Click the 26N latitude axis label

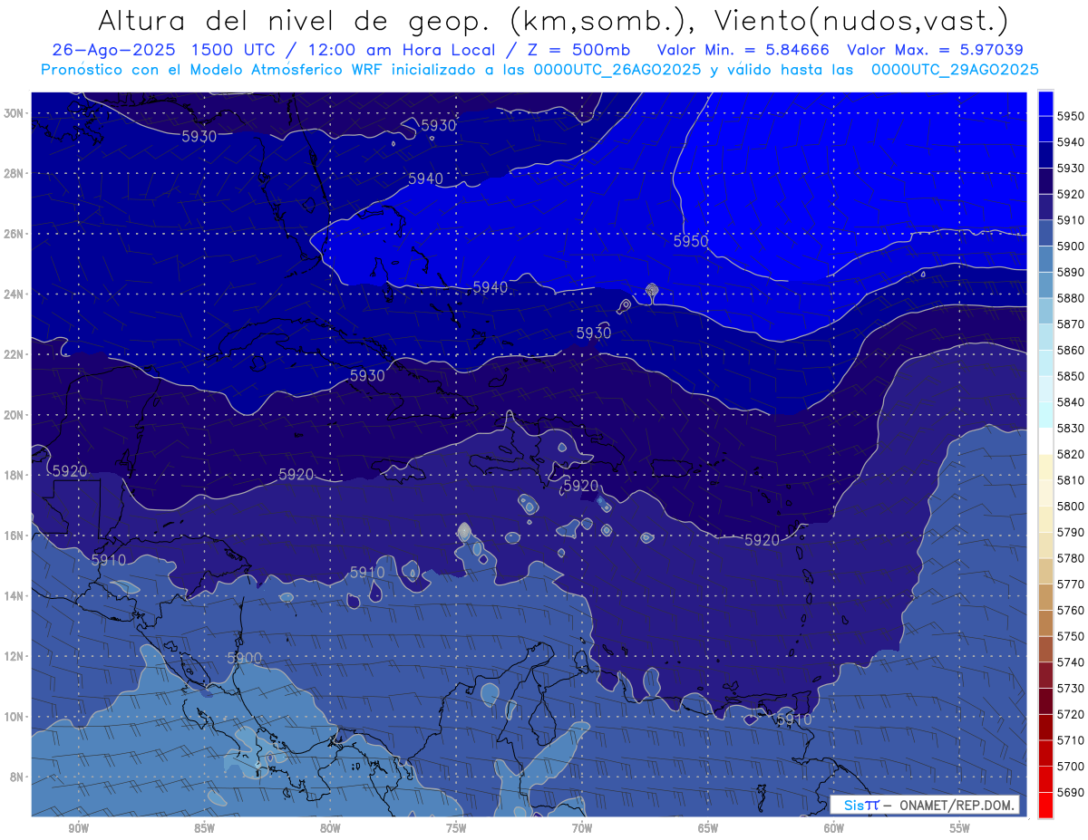pos(15,234)
